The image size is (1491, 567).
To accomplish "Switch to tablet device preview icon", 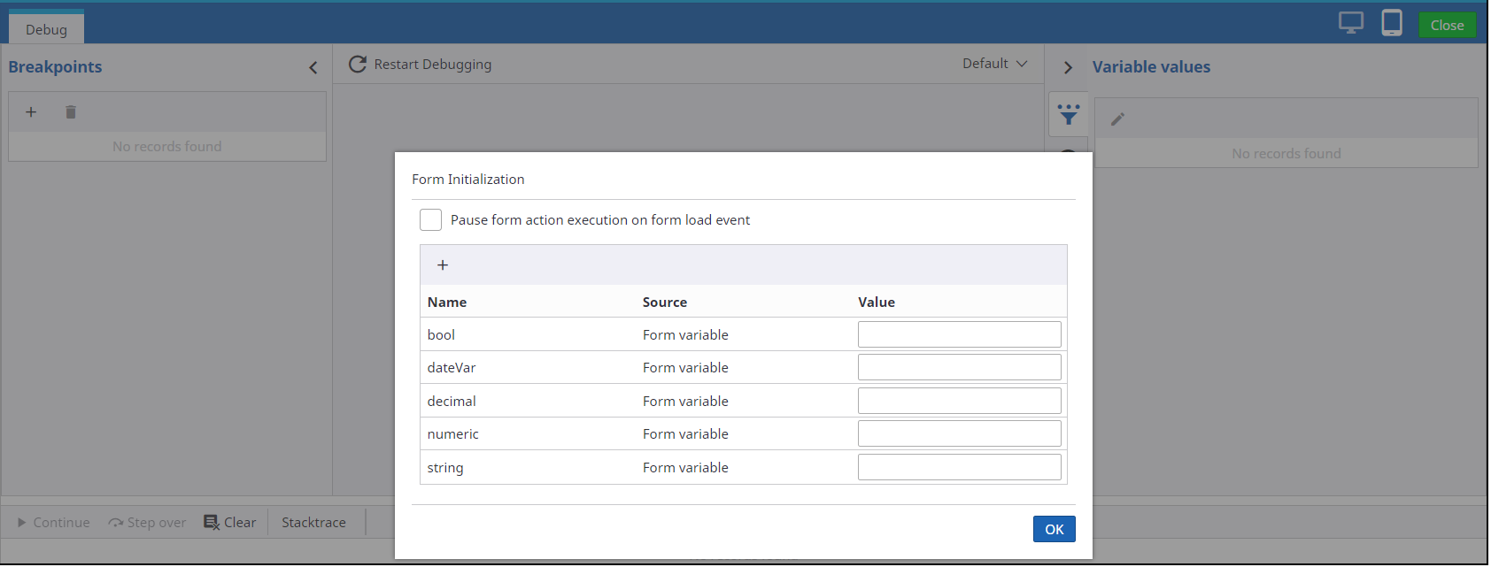I will (1391, 23).
